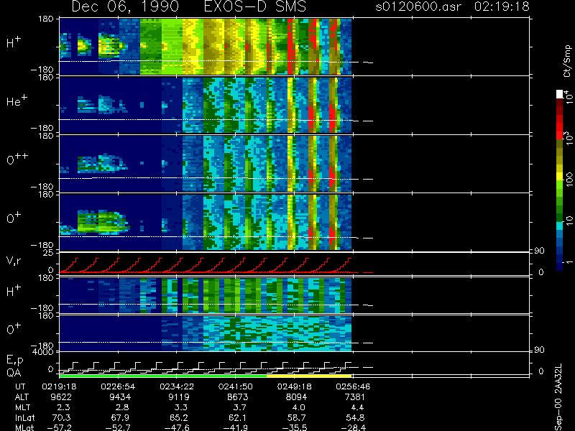
Task: Click the altitude value '8673'
Action: click(x=237, y=397)
